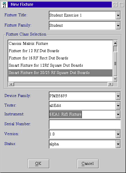Image resolution: width=126 pixels, height=173 pixels.
Task: Open the Status dropdown arrow
Action: point(118,144)
